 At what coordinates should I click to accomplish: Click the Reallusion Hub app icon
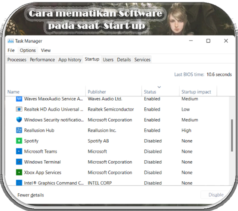[x=19, y=130]
